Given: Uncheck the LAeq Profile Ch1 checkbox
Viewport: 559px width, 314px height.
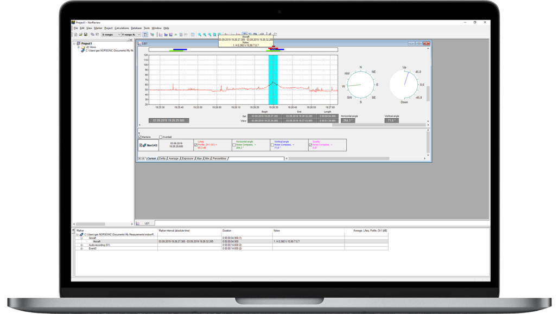Looking at the screenshot, I should (196, 145).
